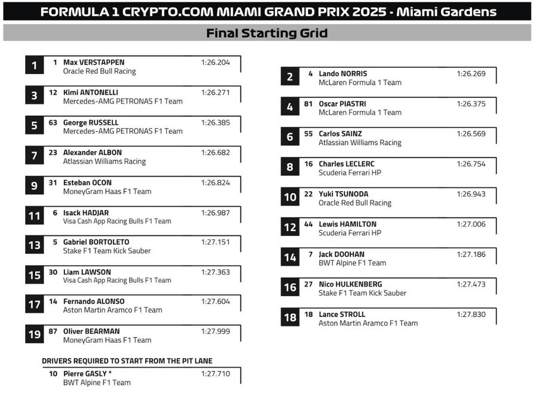The image size is (537, 397).
Task: Select Lewis HAMILTON driver name
Action: 347,224
